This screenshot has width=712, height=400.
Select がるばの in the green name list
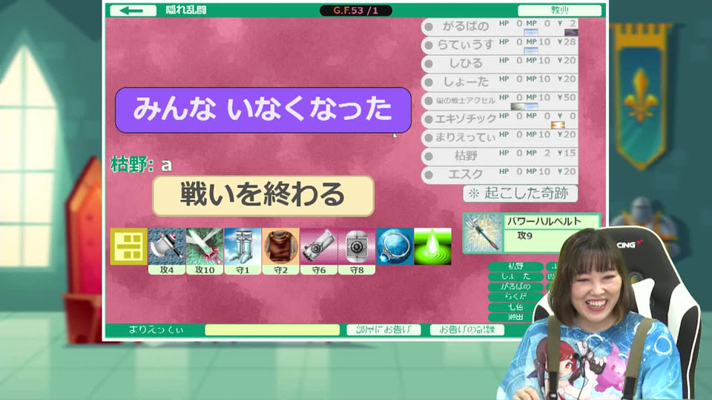(516, 287)
